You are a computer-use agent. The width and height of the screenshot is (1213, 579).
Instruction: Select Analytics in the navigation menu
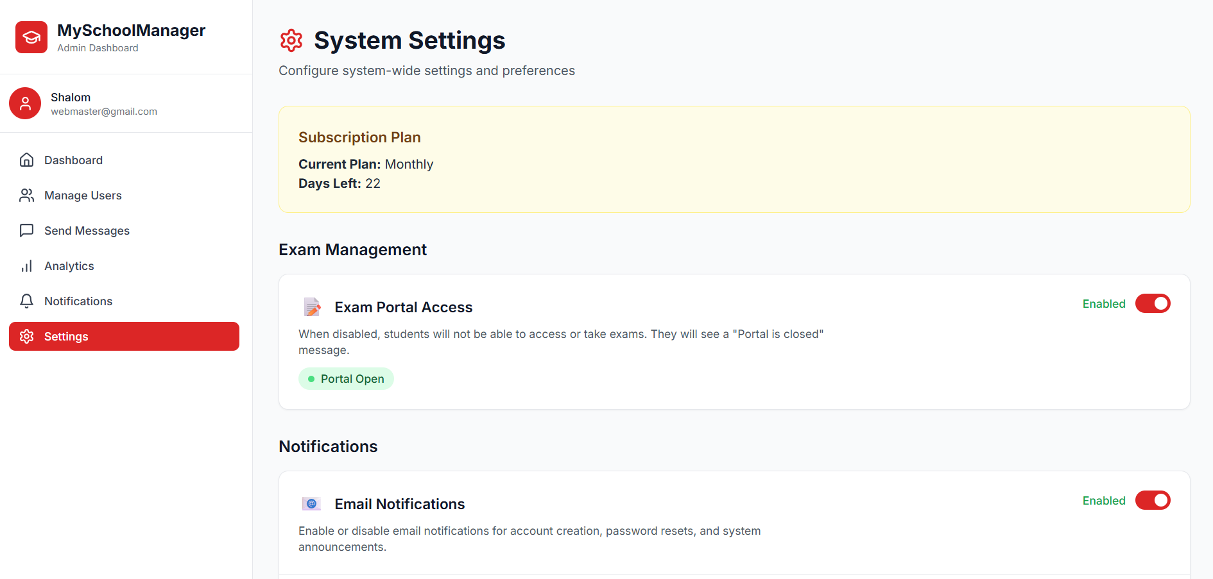tap(69, 265)
